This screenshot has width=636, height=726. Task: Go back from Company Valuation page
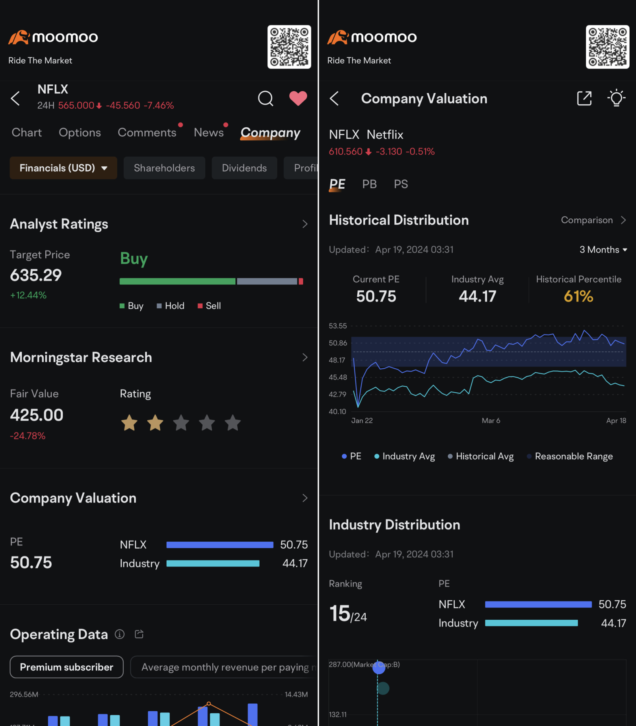(334, 98)
